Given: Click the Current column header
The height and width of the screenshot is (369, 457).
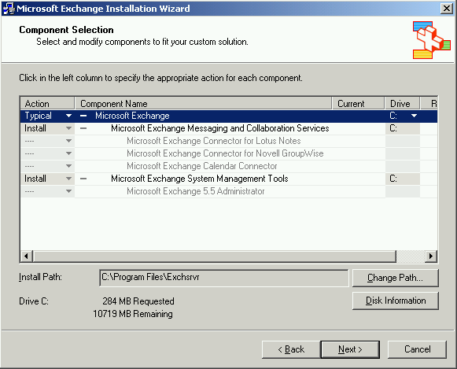Looking at the screenshot, I should click(358, 104).
